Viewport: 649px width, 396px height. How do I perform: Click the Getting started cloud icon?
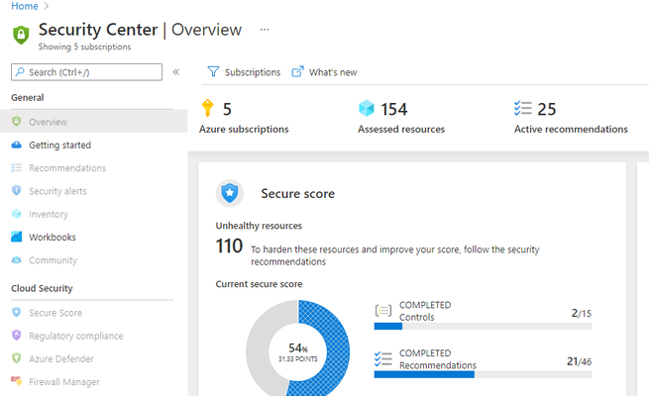16,145
